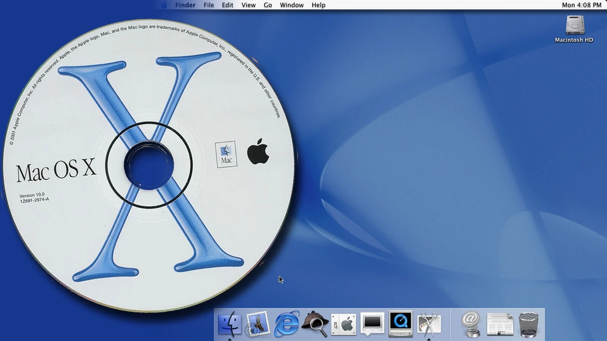Expand the Window menu
This screenshot has height=341, width=607.
pyautogui.click(x=291, y=5)
